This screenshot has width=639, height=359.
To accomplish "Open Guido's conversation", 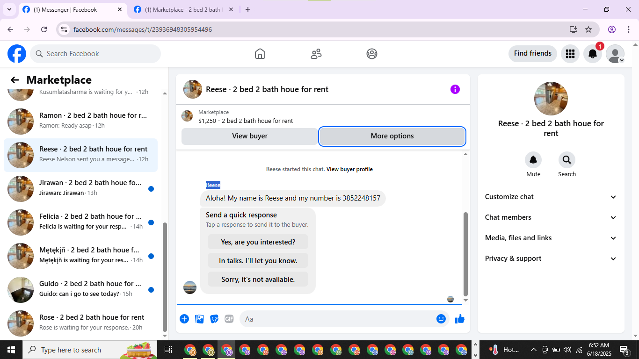I will [x=80, y=290].
